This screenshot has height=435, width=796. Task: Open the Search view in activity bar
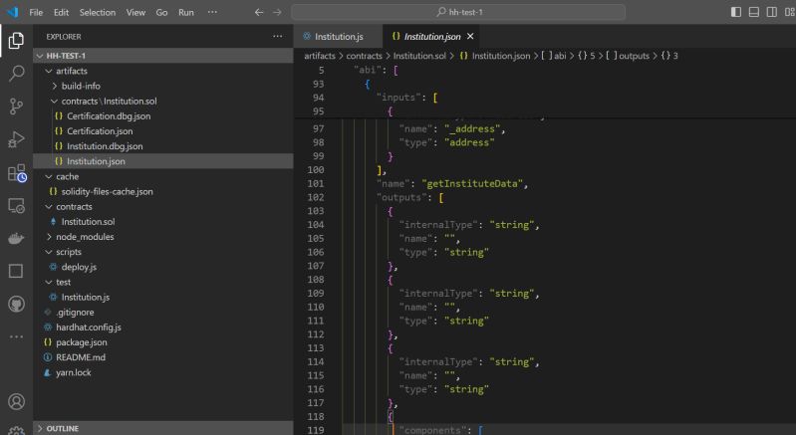pyautogui.click(x=16, y=74)
